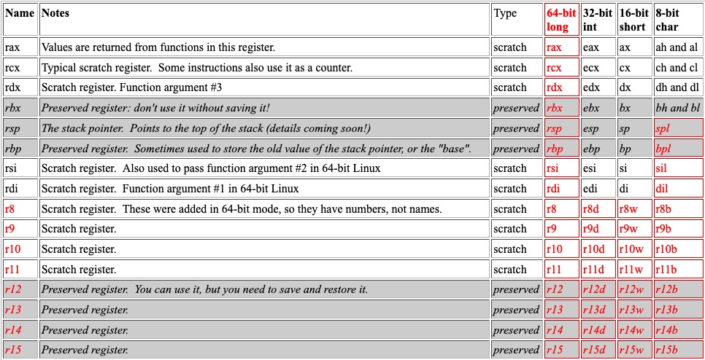Image resolution: width=705 pixels, height=360 pixels.
Task: Click the dil cell in rdi row
Action: 678,189
